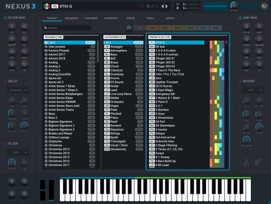This screenshot has height=204, width=271.
Task: Click the redo arrow in preset bar
Action: (152, 7)
